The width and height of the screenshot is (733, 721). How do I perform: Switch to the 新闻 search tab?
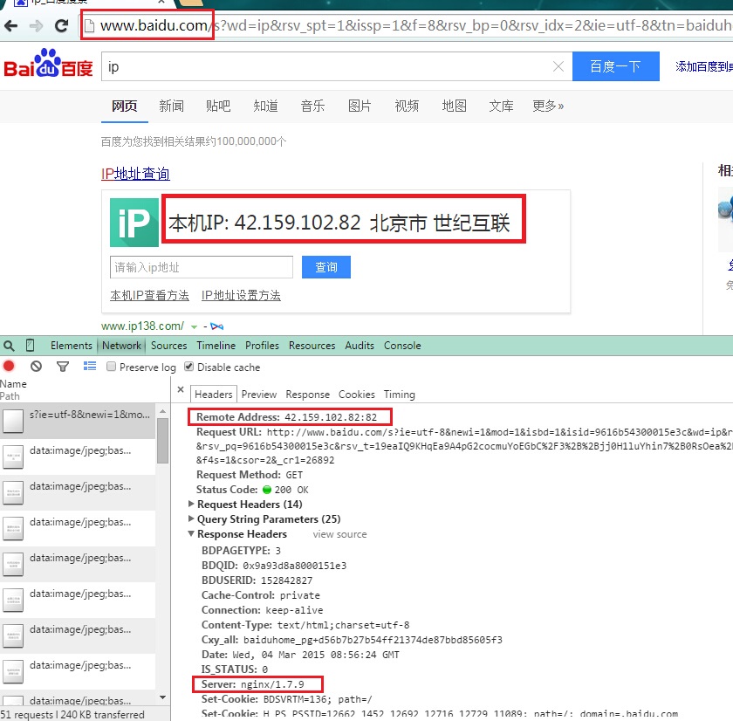point(171,106)
